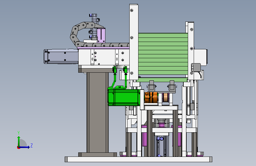Select the long white base plate
The width and height of the screenshot is (256, 166).
point(138,159)
